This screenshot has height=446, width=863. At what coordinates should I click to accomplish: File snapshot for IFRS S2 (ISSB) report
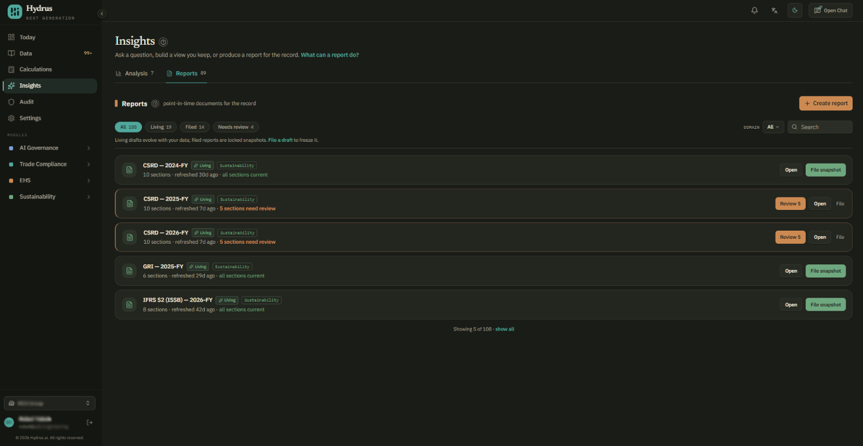[825, 305]
